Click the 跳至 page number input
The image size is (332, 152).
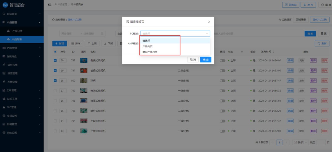(321, 142)
